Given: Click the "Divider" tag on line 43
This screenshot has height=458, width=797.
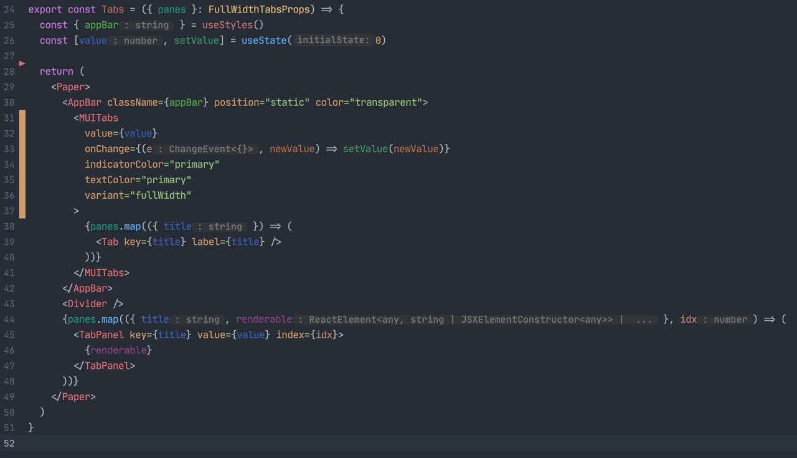Looking at the screenshot, I should coord(87,304).
